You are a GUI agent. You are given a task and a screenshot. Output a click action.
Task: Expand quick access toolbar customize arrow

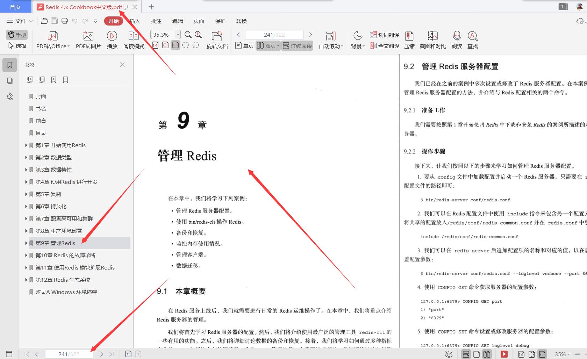point(95,21)
